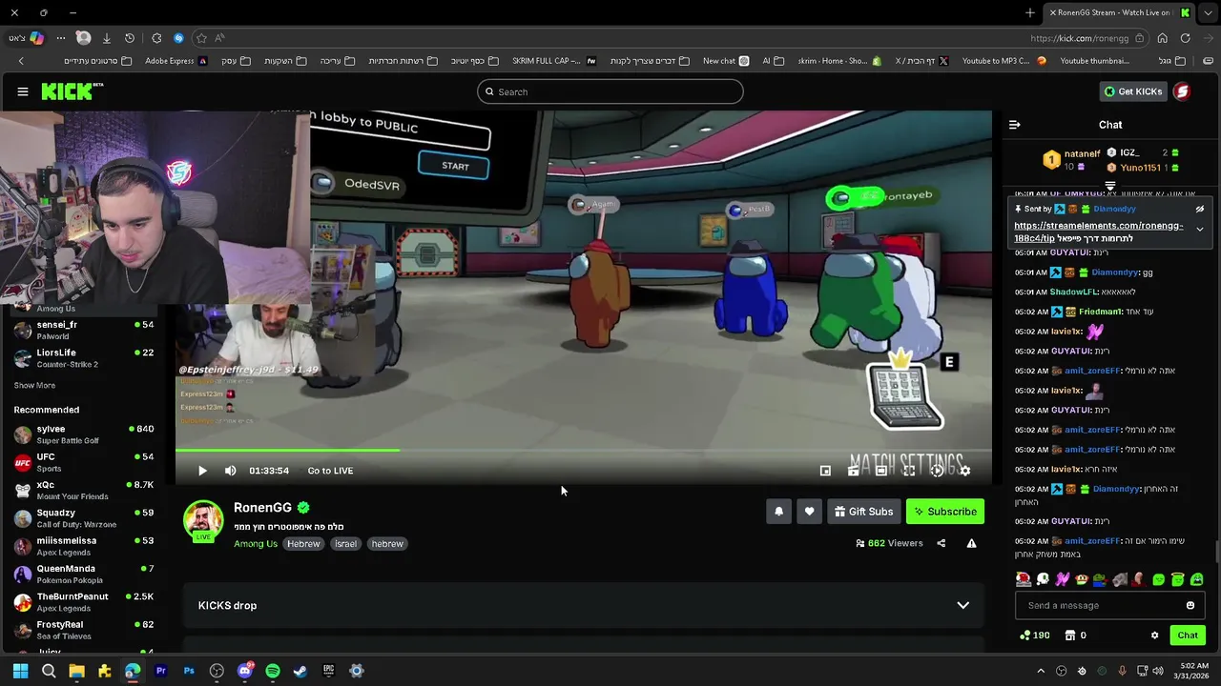Viewport: 1221px width, 686px height.
Task: Follow RonenGG with heart button
Action: pyautogui.click(x=809, y=512)
